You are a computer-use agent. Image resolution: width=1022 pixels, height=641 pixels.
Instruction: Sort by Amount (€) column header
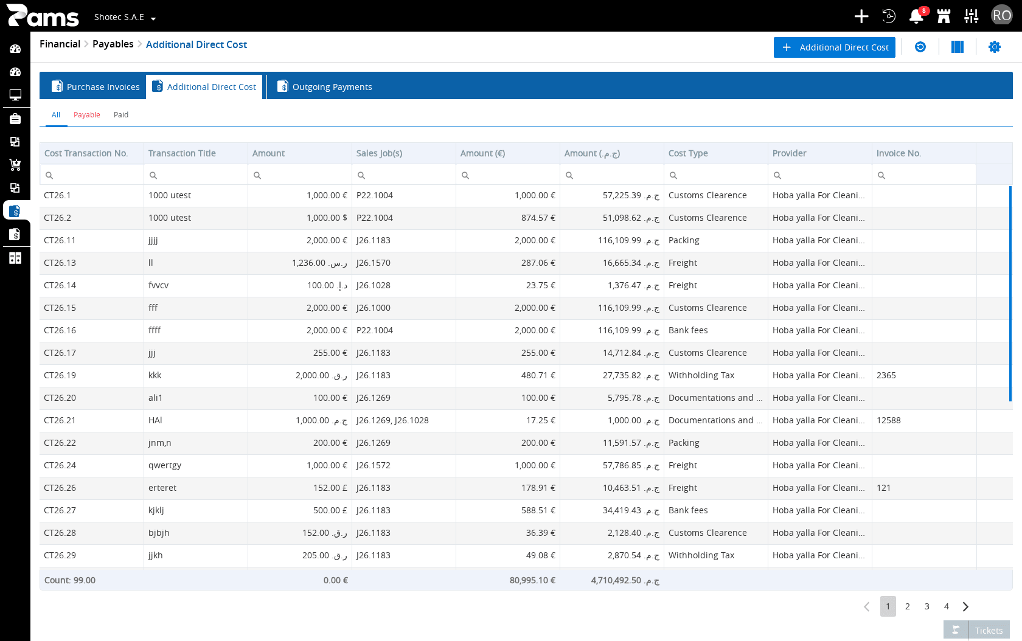(x=507, y=153)
